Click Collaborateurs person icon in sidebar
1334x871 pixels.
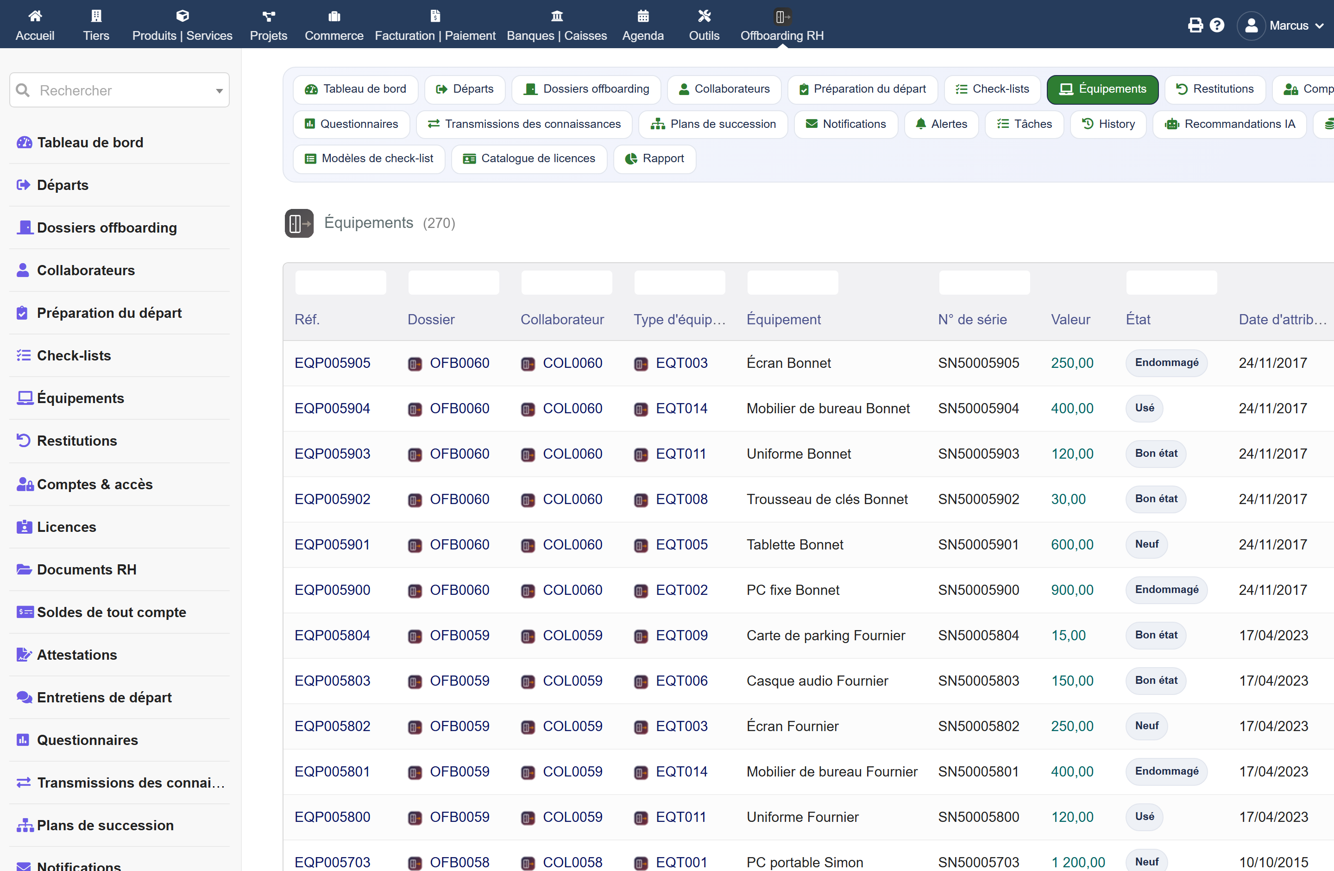[x=23, y=270]
